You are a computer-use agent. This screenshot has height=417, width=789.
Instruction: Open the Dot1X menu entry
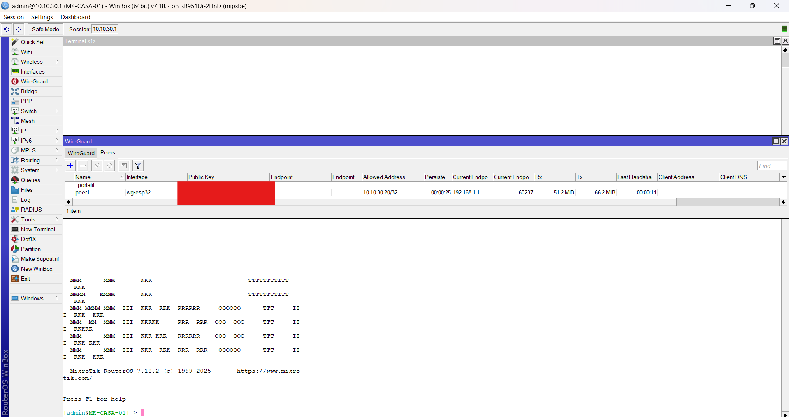[x=36, y=239]
